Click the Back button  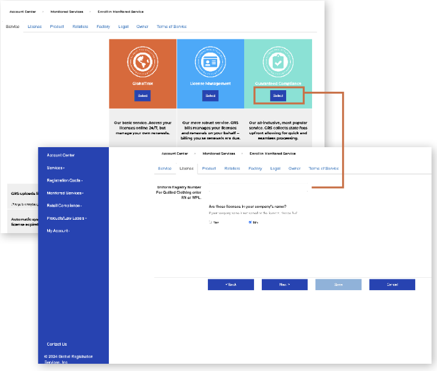pos(231,285)
